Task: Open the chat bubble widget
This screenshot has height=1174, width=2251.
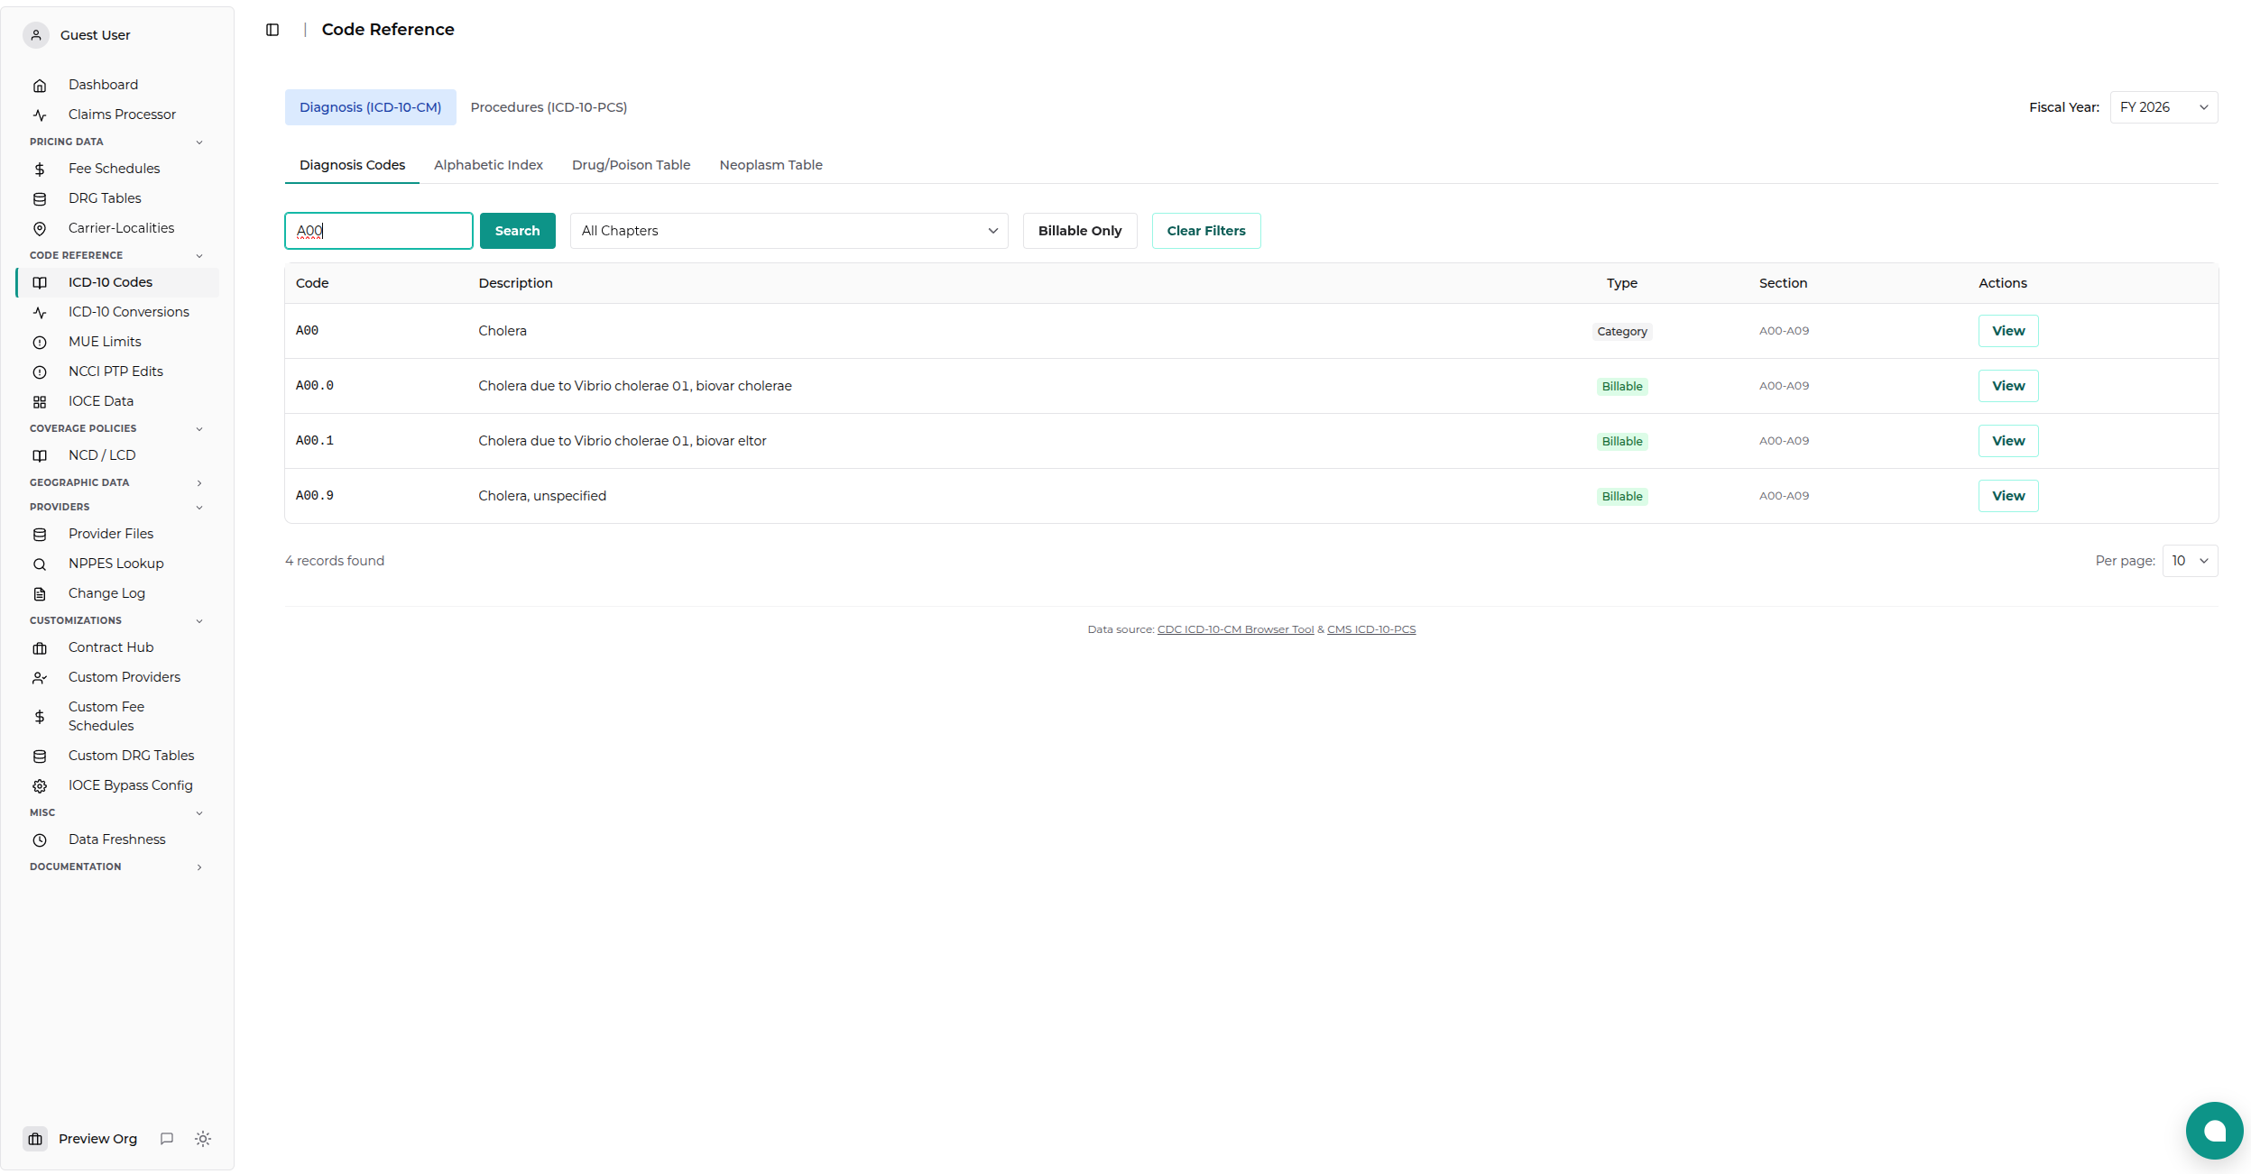Action: 2214,1131
